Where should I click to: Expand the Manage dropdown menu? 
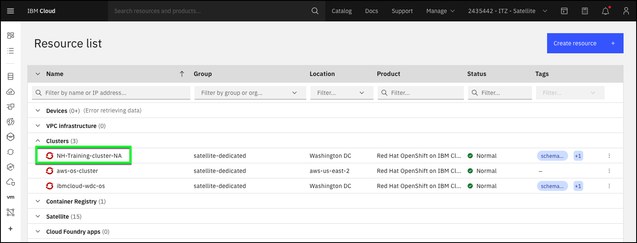(x=440, y=11)
